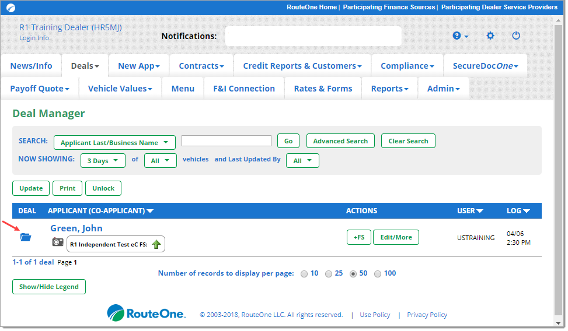Open the Last Updated By All dropdown
The width and height of the screenshot is (568, 331).
click(x=302, y=161)
